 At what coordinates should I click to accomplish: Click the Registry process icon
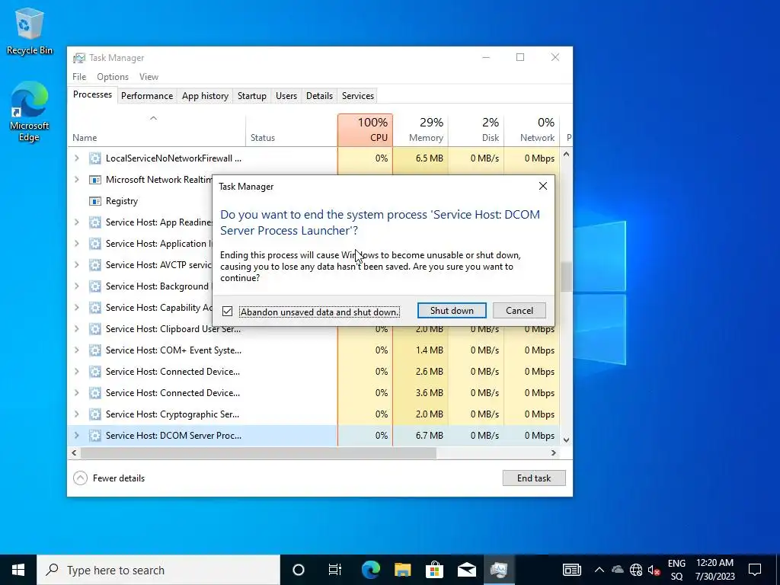coord(94,201)
